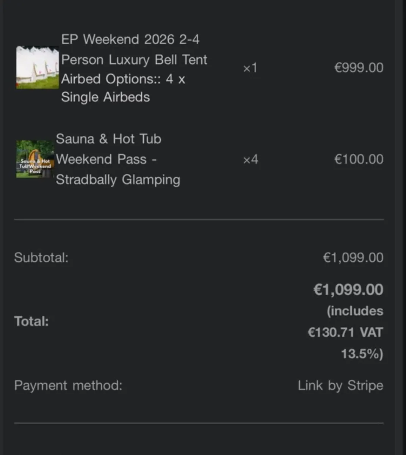This screenshot has width=406, height=455.
Task: Click the €130.71 VAT text
Action: pos(345,333)
